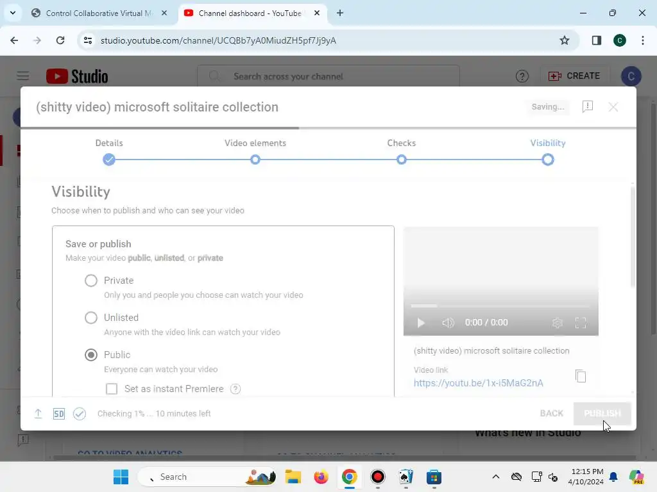
Task: Open YouTube Studio help icon
Action: click(x=522, y=76)
